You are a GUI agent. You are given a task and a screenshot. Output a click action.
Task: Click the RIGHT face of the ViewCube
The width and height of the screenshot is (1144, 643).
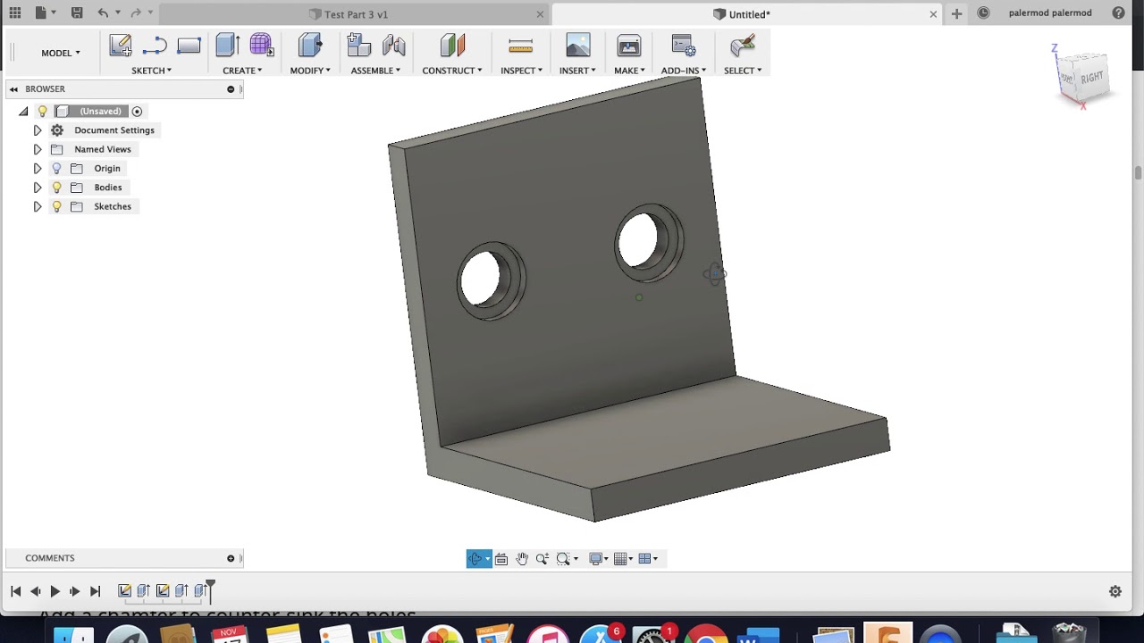click(x=1091, y=79)
